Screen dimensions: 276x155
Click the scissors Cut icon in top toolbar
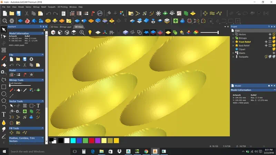pyautogui.click(x=27, y=13)
